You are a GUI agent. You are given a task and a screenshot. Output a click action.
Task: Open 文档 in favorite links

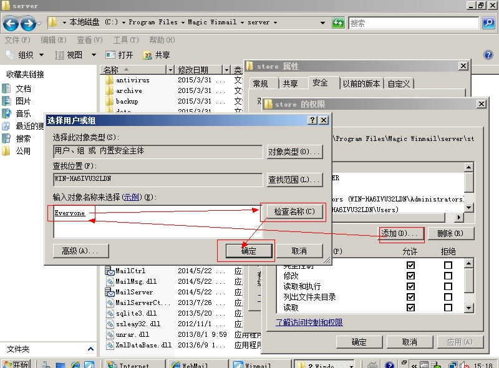(23, 89)
